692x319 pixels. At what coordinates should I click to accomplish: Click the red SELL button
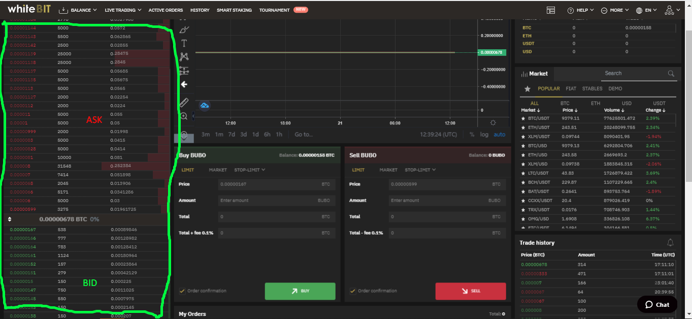[471, 291]
